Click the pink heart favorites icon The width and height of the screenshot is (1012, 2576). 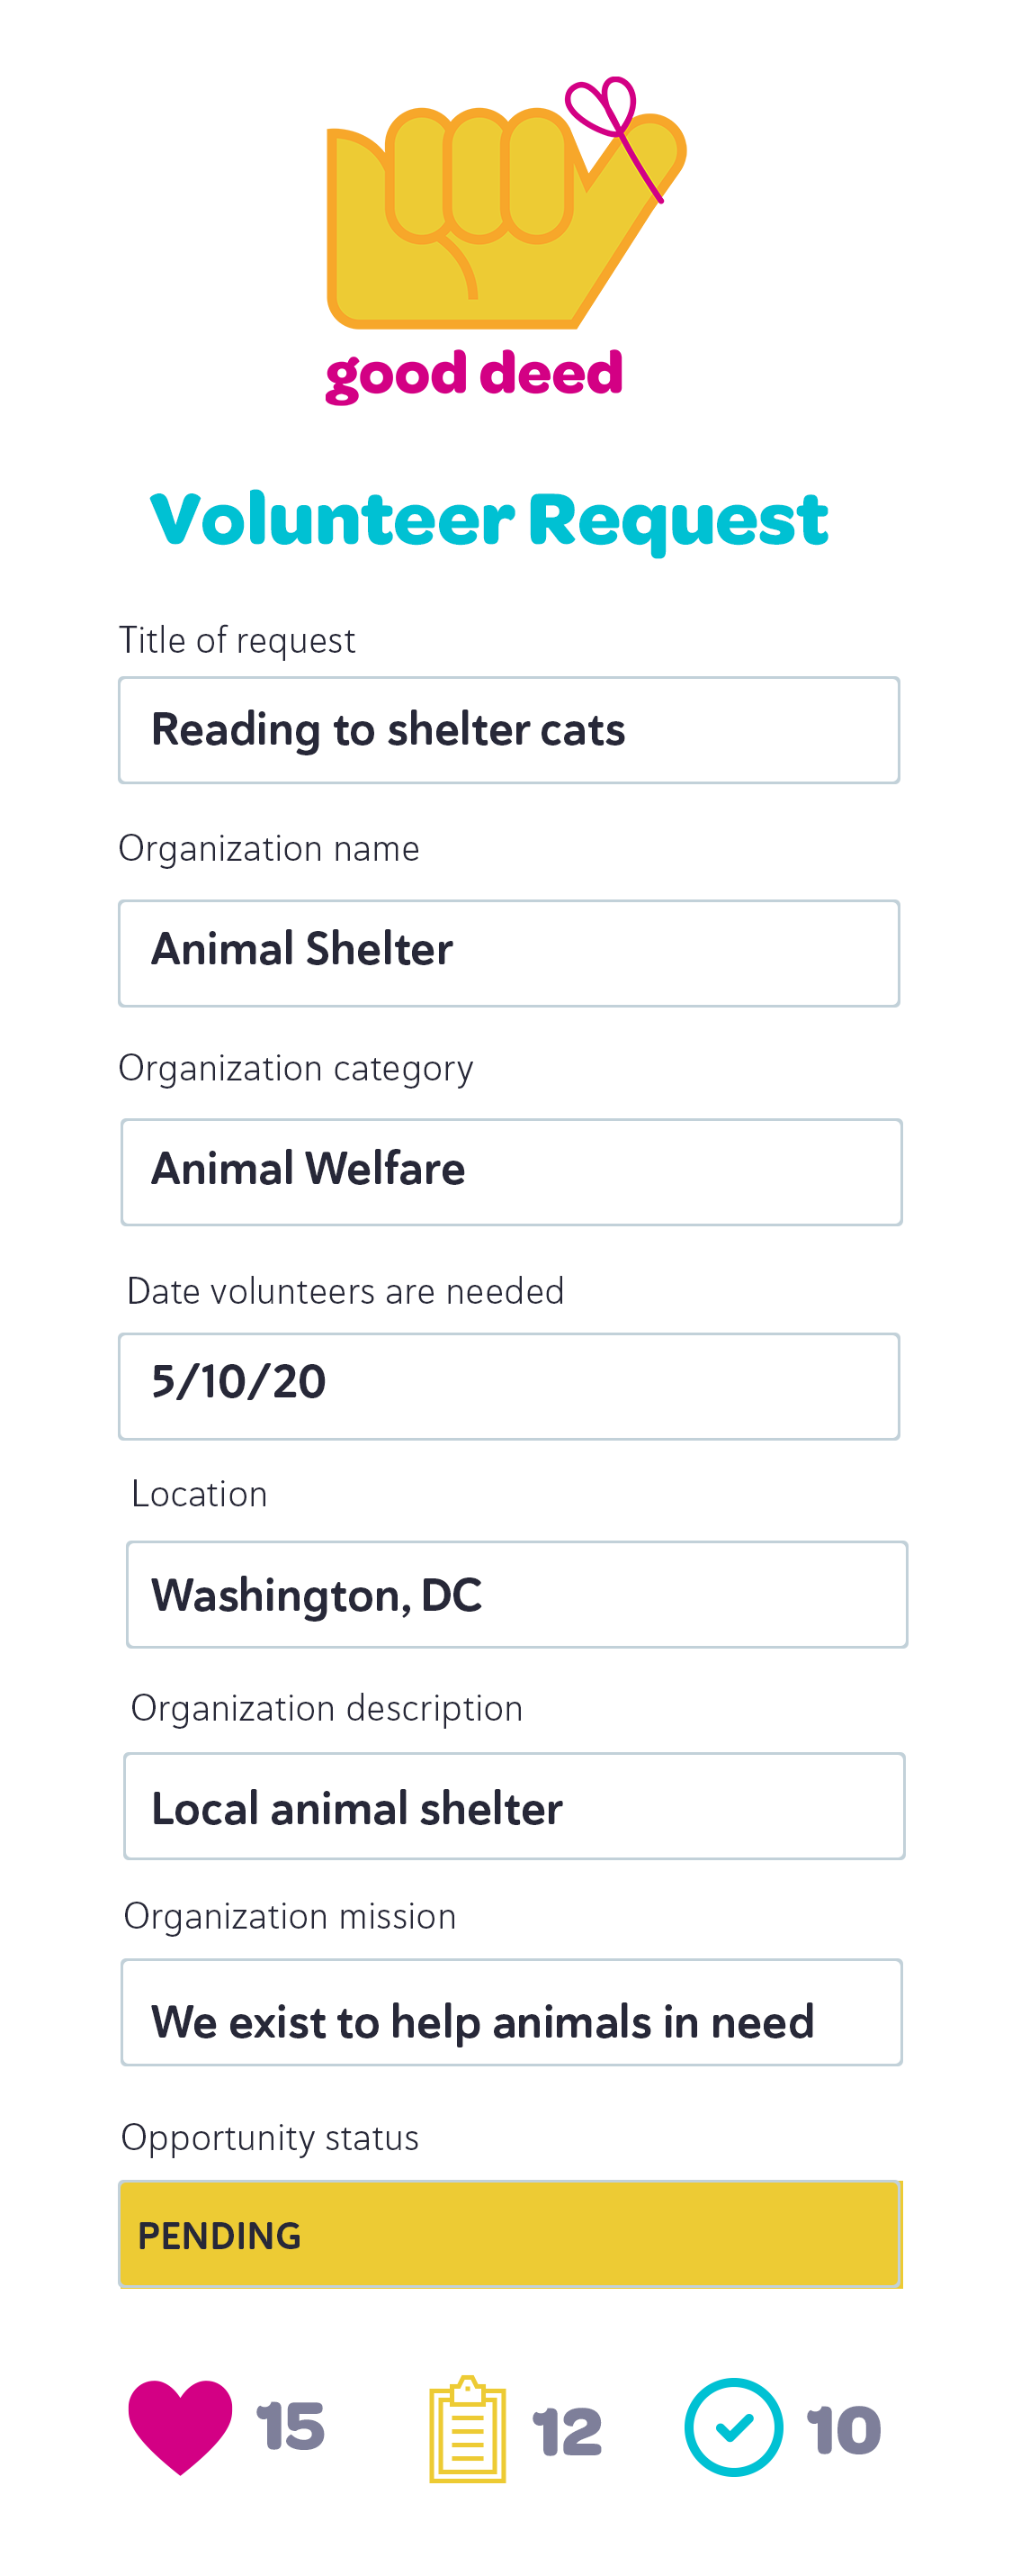(x=180, y=2426)
